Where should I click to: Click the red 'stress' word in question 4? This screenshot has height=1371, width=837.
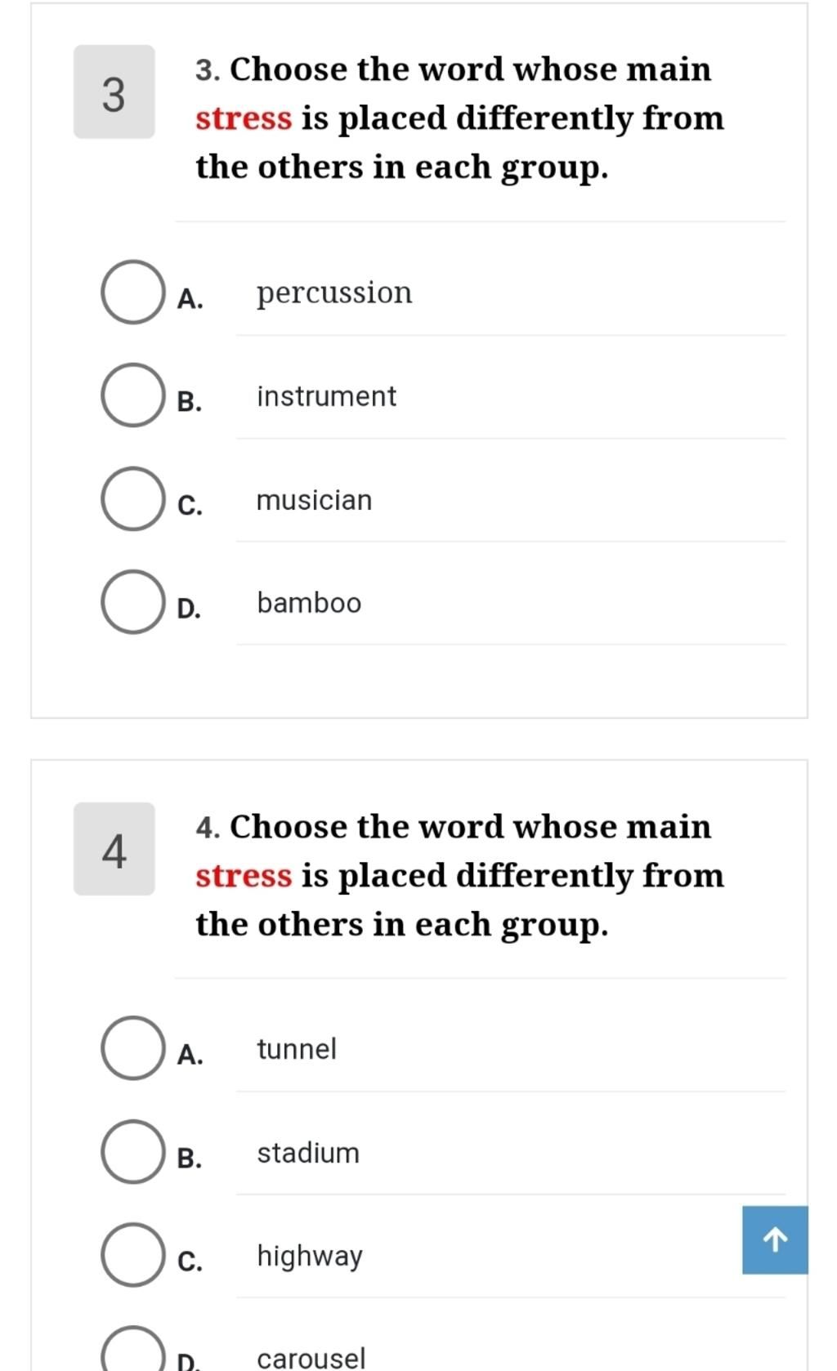244,876
